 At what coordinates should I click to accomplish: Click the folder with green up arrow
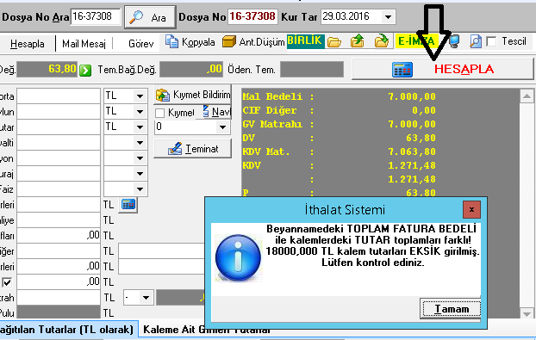click(x=358, y=41)
